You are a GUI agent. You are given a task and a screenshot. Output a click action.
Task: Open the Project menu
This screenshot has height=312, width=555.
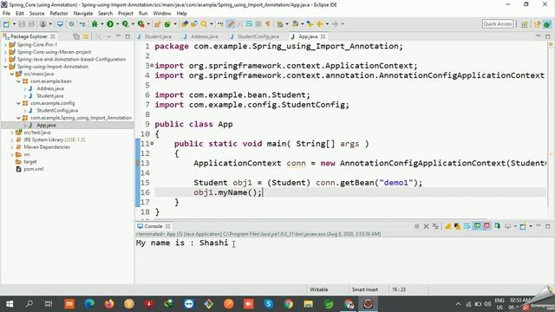[125, 14]
